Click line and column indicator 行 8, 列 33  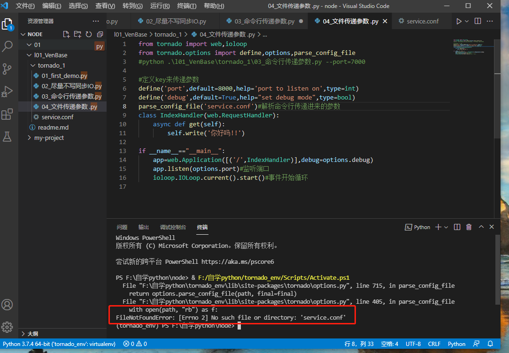[x=359, y=344]
